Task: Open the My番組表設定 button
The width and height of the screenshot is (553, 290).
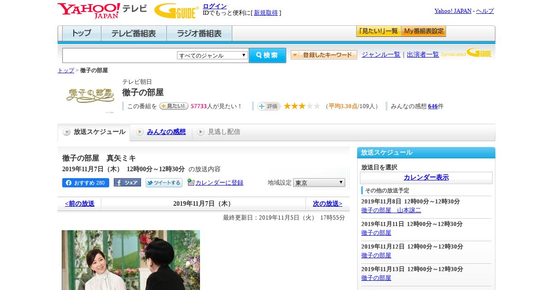Action: 424,31
